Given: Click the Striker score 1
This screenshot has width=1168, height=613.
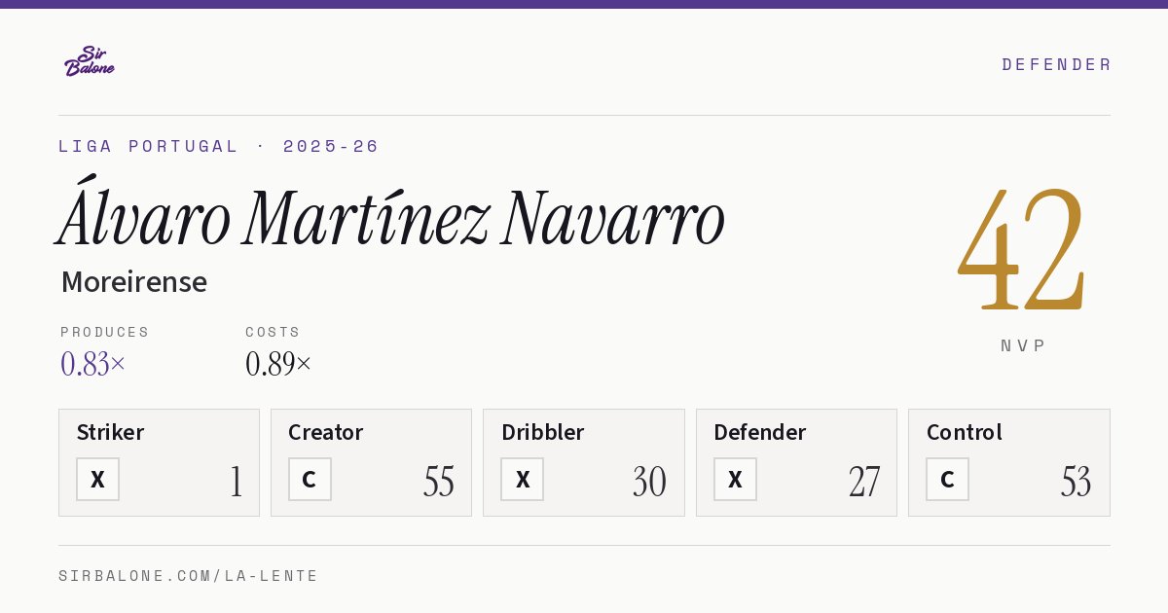Looking at the screenshot, I should [x=237, y=482].
